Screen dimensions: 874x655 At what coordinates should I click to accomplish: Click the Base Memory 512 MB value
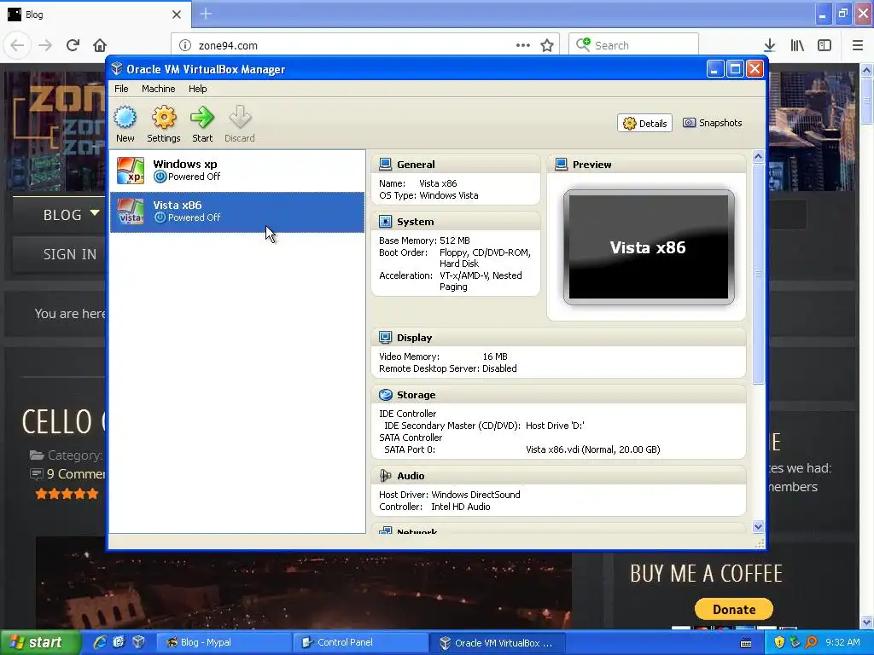coord(454,241)
